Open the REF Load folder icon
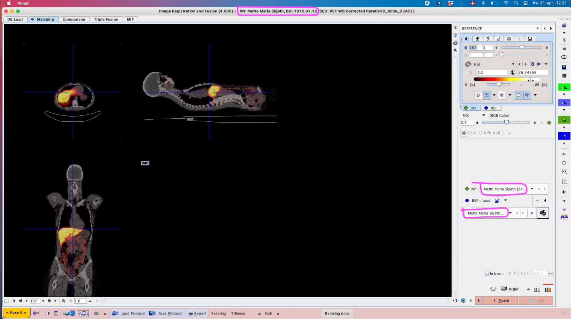 pos(497,201)
